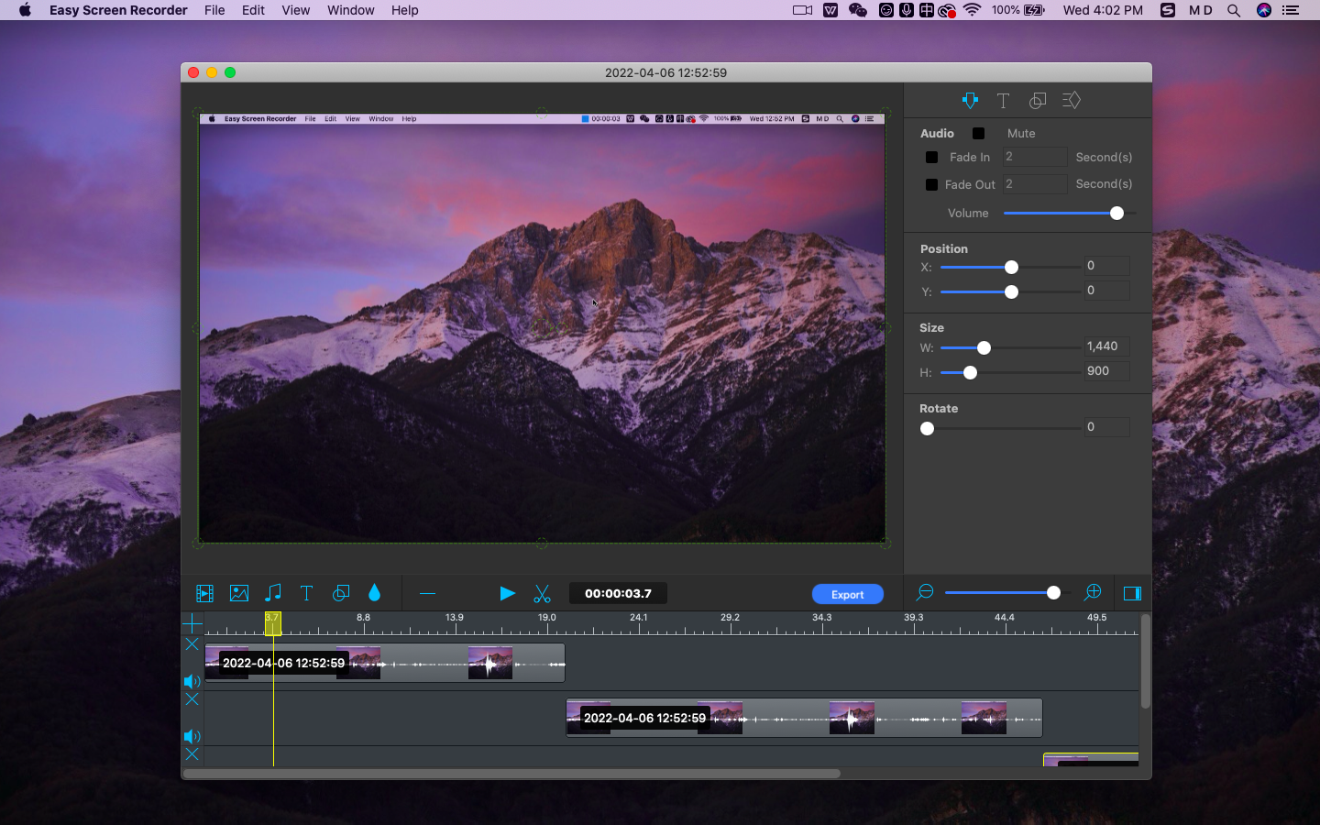Click the Volume slider handle
The image size is (1320, 825).
(1116, 214)
